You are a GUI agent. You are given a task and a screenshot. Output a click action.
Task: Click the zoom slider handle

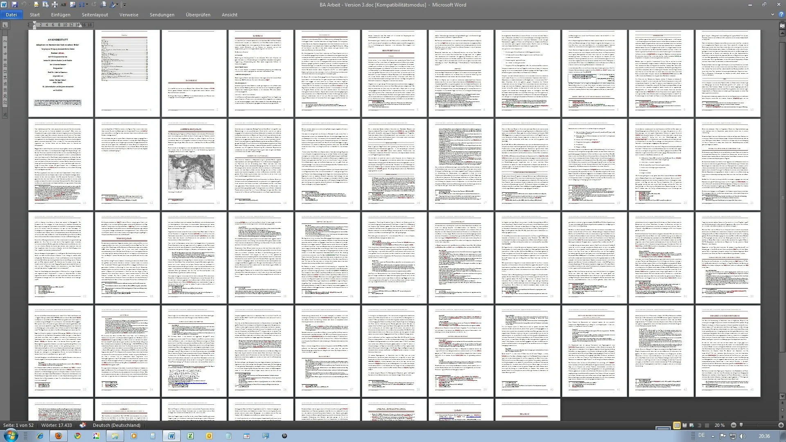click(741, 425)
